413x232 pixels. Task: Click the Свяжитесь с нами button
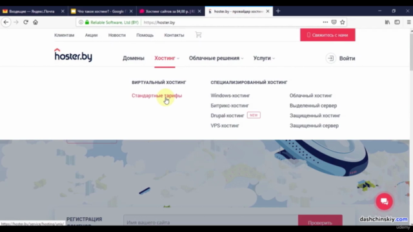click(328, 35)
